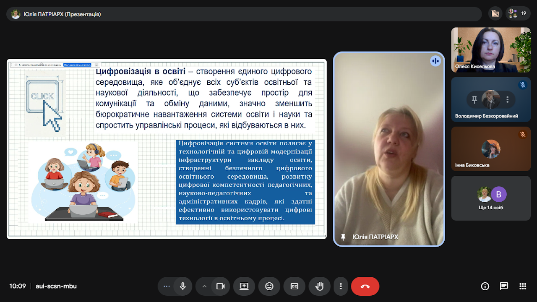Open meeting details info icon
The image size is (537, 302).
pyautogui.click(x=485, y=286)
